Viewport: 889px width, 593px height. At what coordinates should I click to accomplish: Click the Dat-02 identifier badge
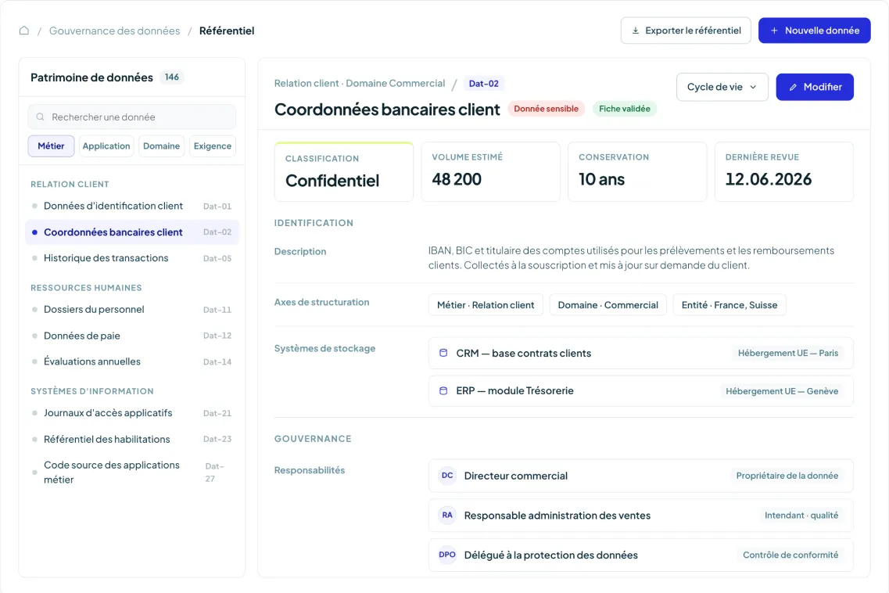click(x=484, y=84)
